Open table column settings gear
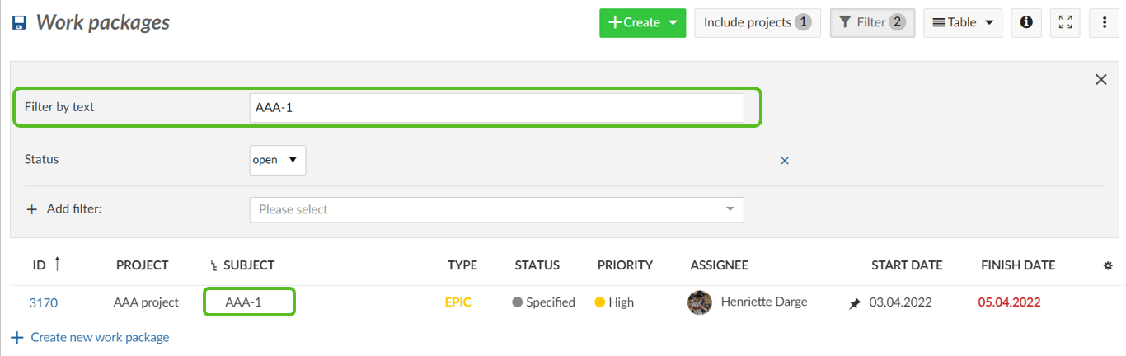The width and height of the screenshot is (1126, 356). point(1108,265)
